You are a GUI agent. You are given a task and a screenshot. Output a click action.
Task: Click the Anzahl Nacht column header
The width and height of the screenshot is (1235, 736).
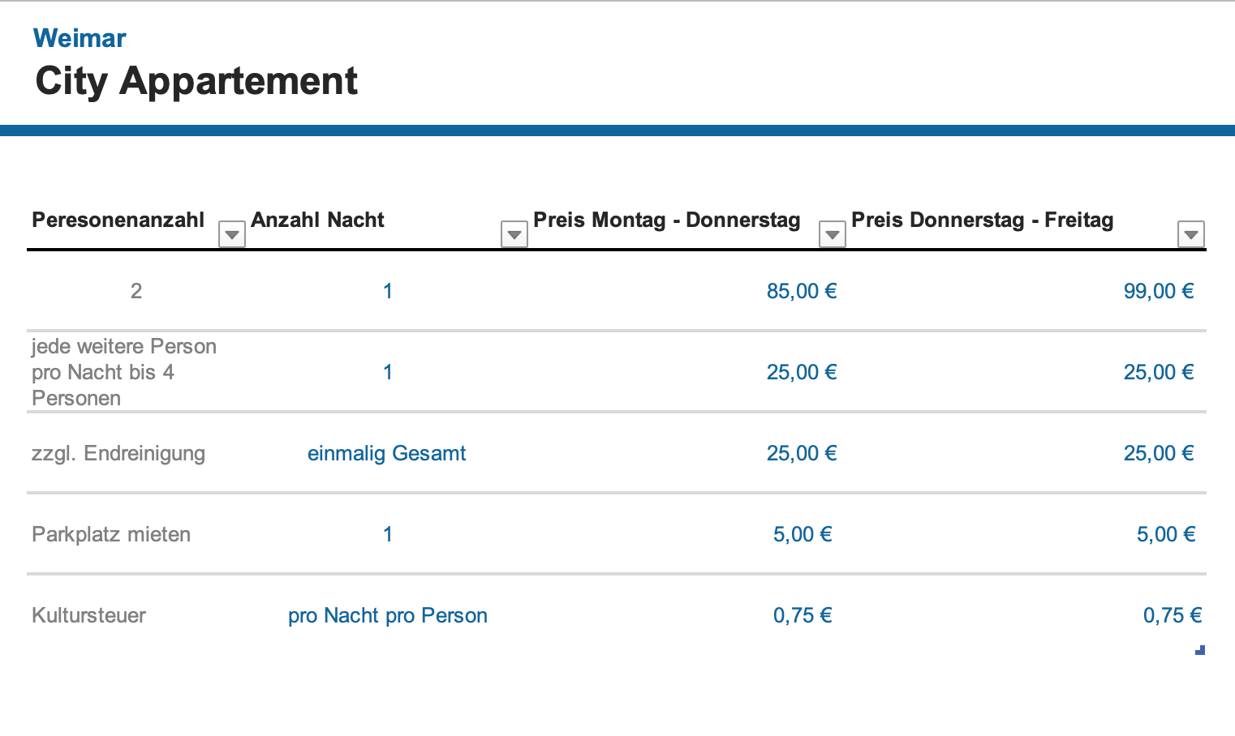click(317, 220)
